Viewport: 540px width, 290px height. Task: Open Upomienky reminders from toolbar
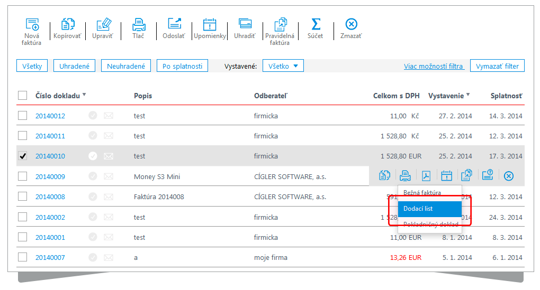(x=210, y=25)
